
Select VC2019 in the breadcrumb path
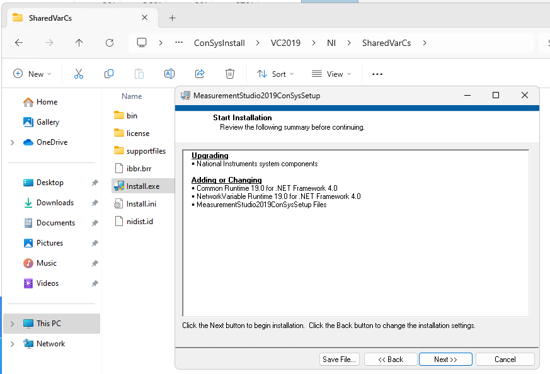point(285,43)
